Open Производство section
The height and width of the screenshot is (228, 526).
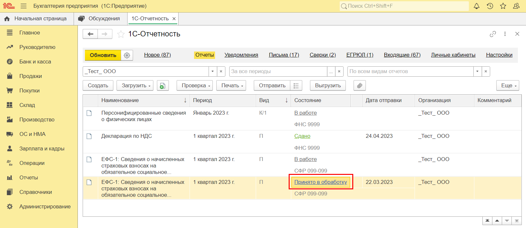[37, 119]
